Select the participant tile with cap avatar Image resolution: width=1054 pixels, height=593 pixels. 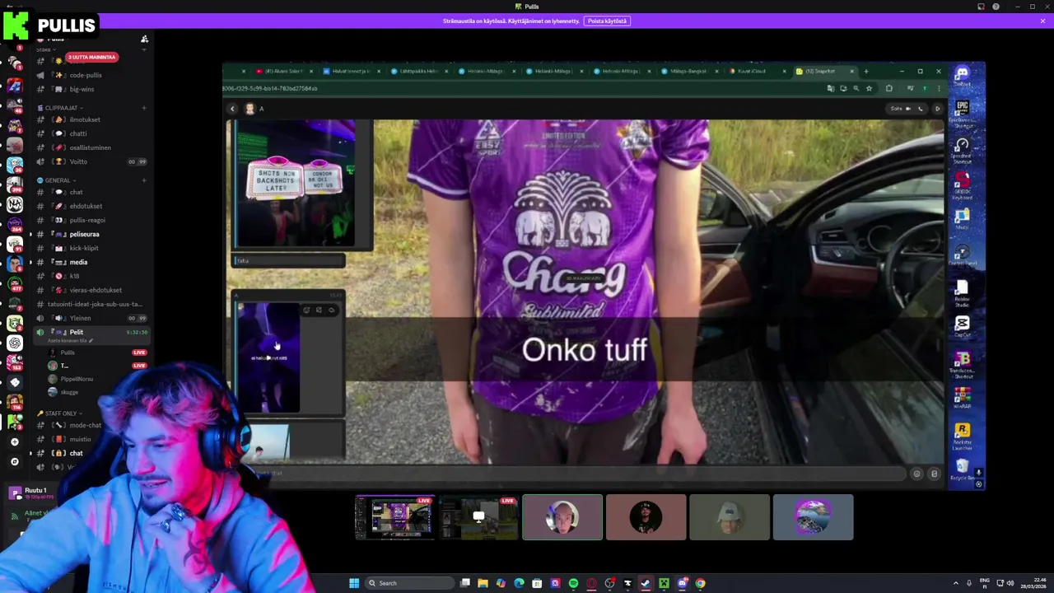point(730,517)
